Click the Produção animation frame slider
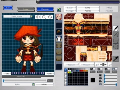120x90 pixels. [x=24, y=80]
